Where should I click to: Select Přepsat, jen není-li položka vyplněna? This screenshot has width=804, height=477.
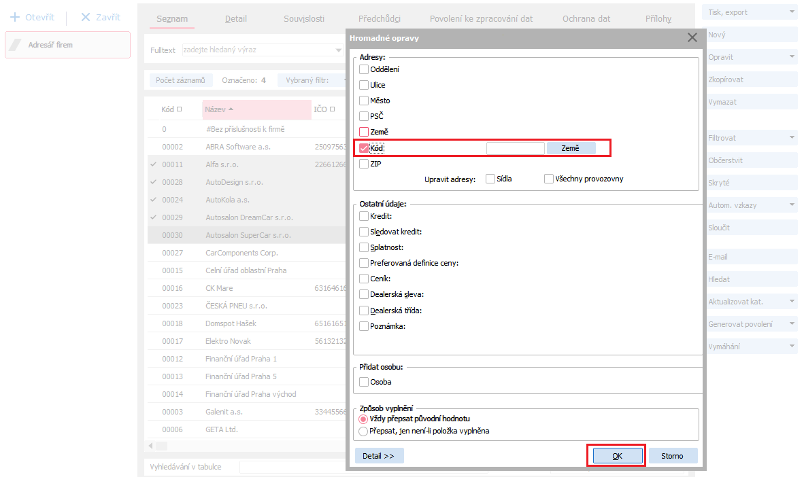pyautogui.click(x=363, y=431)
